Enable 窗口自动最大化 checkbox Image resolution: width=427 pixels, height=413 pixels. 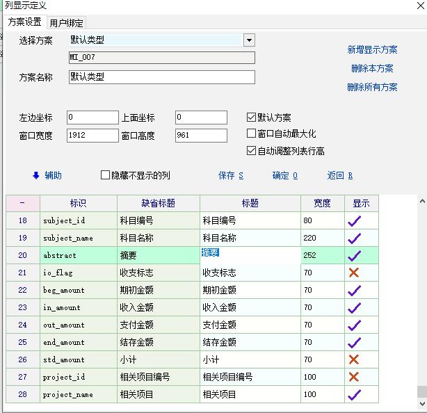click(252, 133)
